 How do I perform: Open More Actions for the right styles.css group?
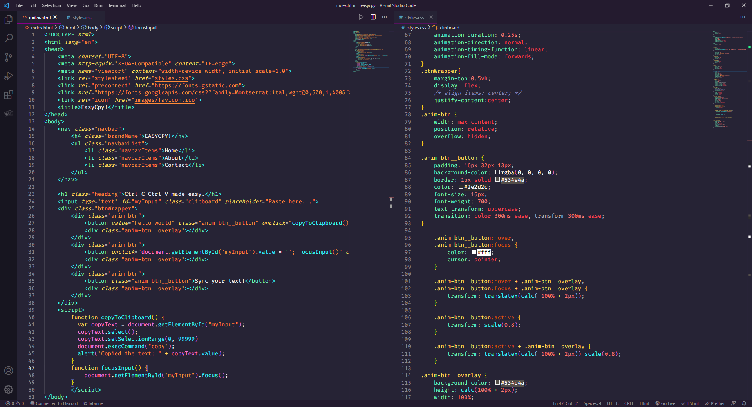pyautogui.click(x=743, y=17)
